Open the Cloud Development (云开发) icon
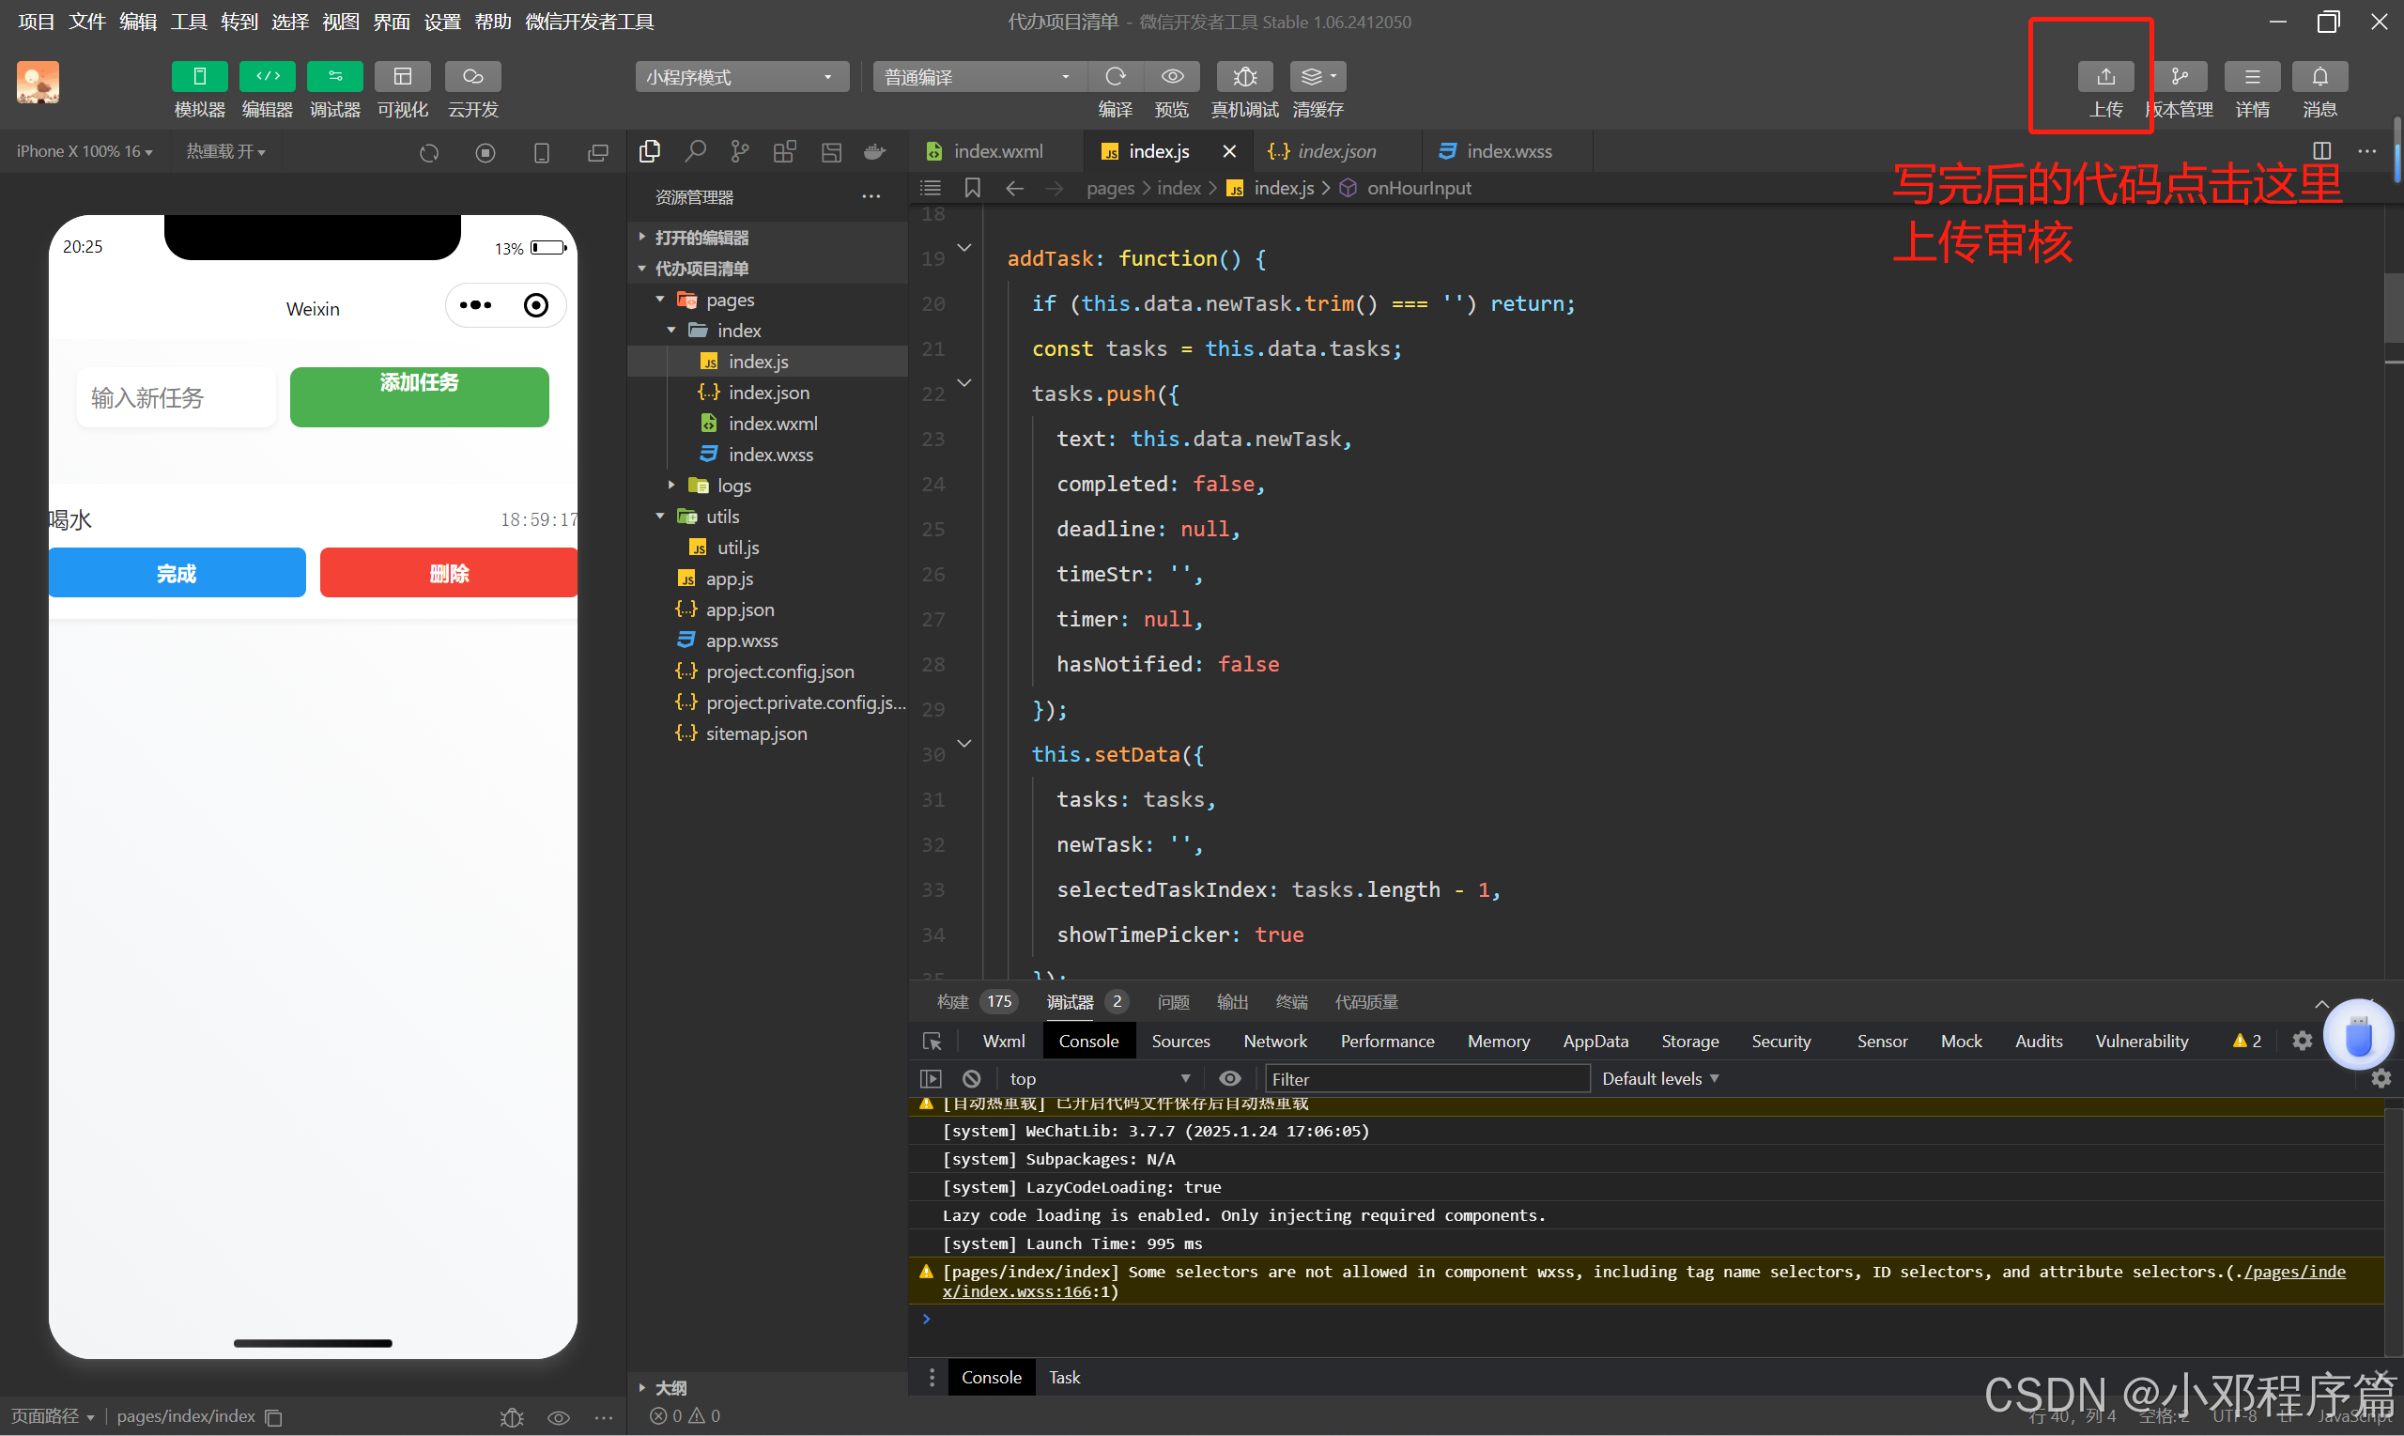This screenshot has width=2404, height=1436. [472, 76]
